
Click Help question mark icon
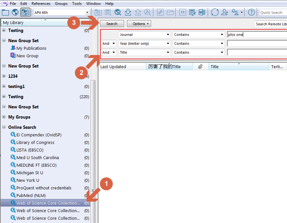pyautogui.click(x=251, y=13)
